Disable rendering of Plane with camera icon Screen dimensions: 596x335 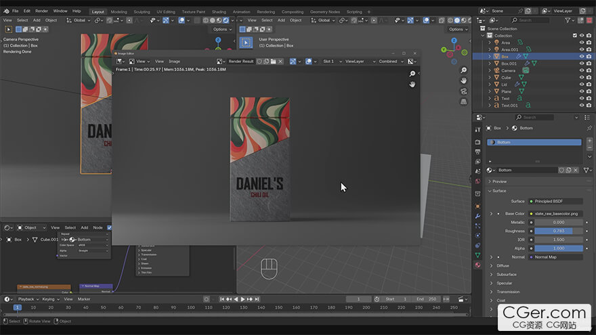click(589, 91)
